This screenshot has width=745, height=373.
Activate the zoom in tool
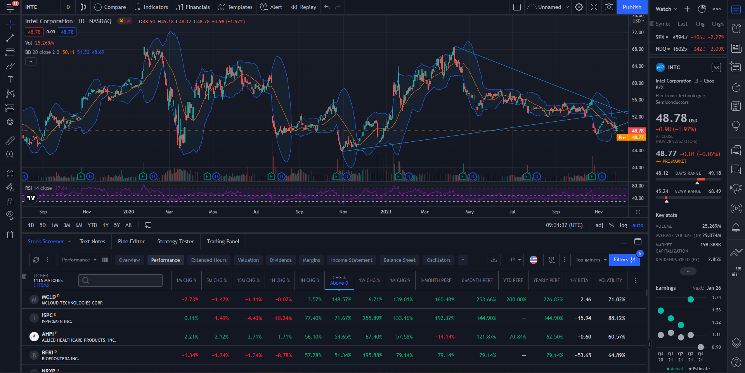pos(10,154)
